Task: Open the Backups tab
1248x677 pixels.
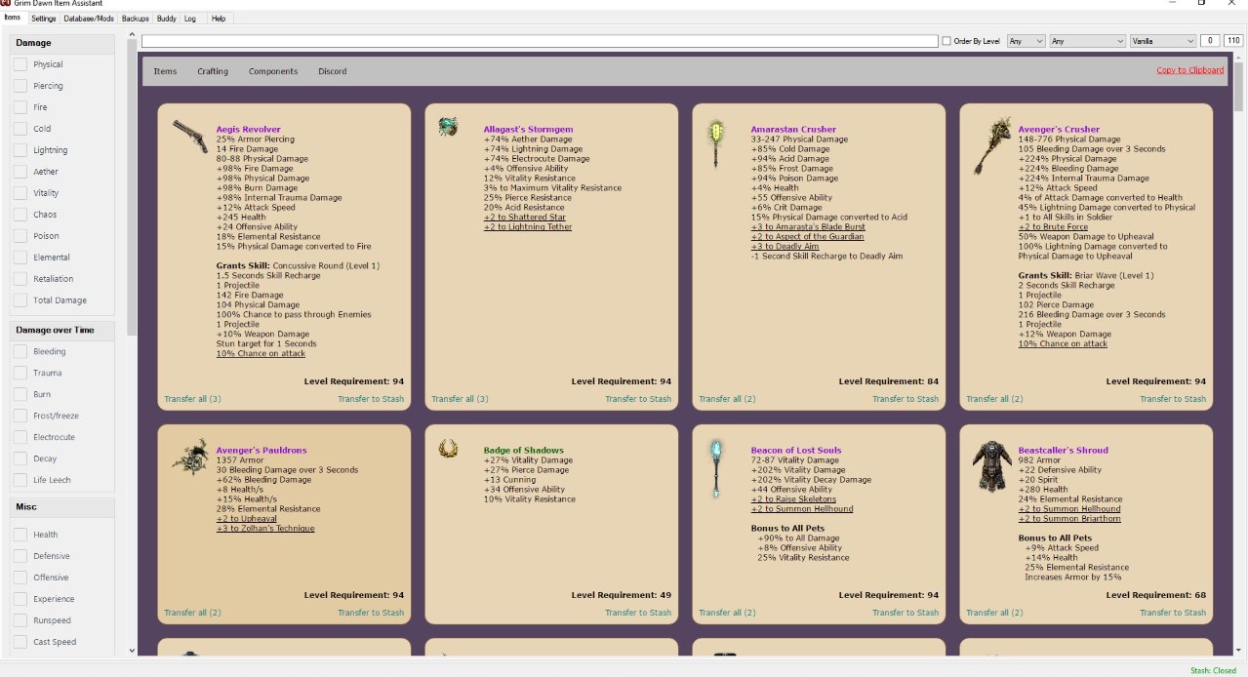Action: 136,19
